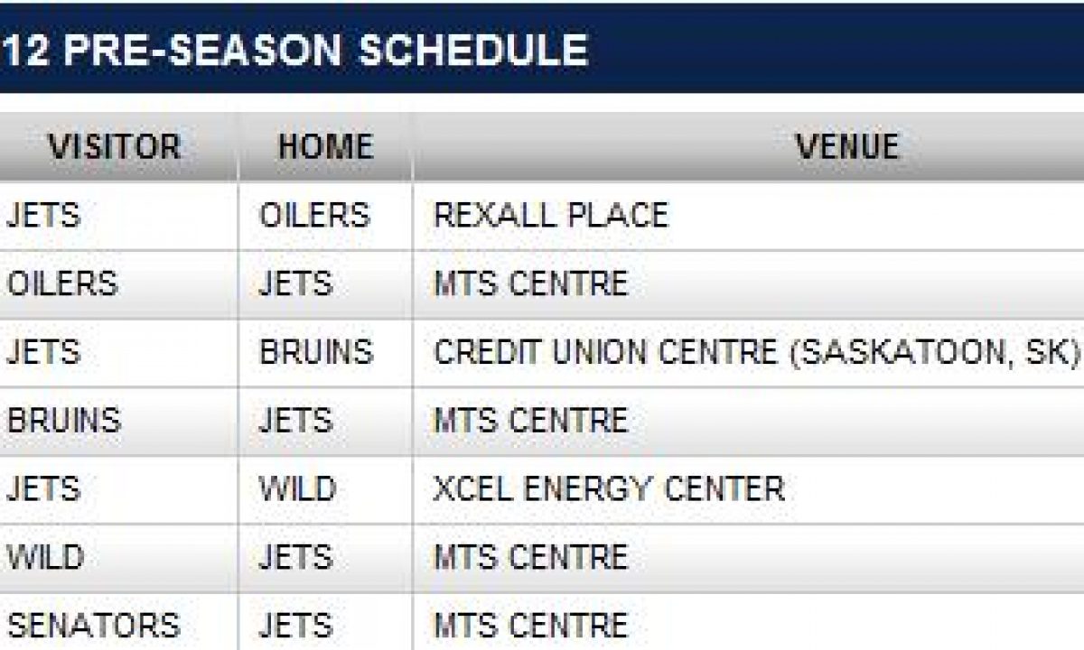The height and width of the screenshot is (650, 1084).
Task: Select home JETS in the Senators row
Action: tap(295, 625)
